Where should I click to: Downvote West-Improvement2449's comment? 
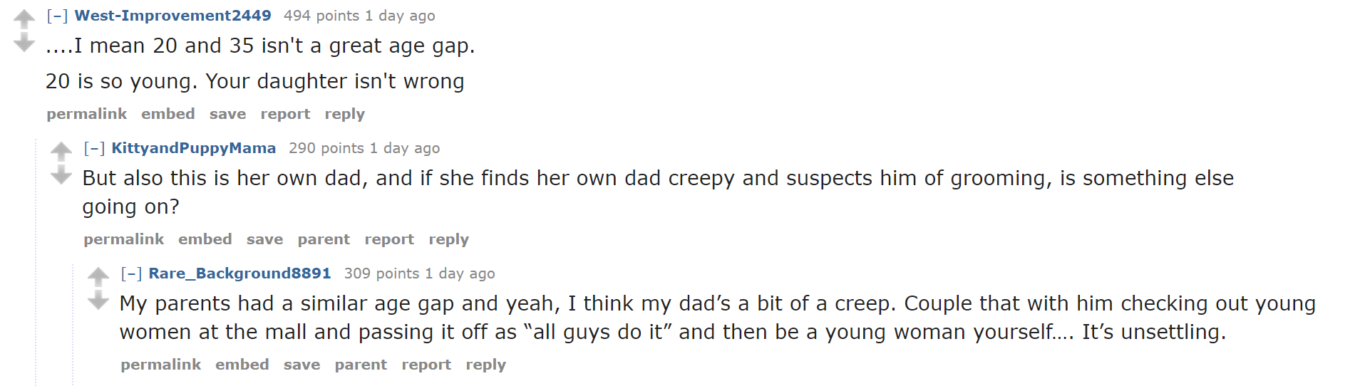click(x=24, y=43)
